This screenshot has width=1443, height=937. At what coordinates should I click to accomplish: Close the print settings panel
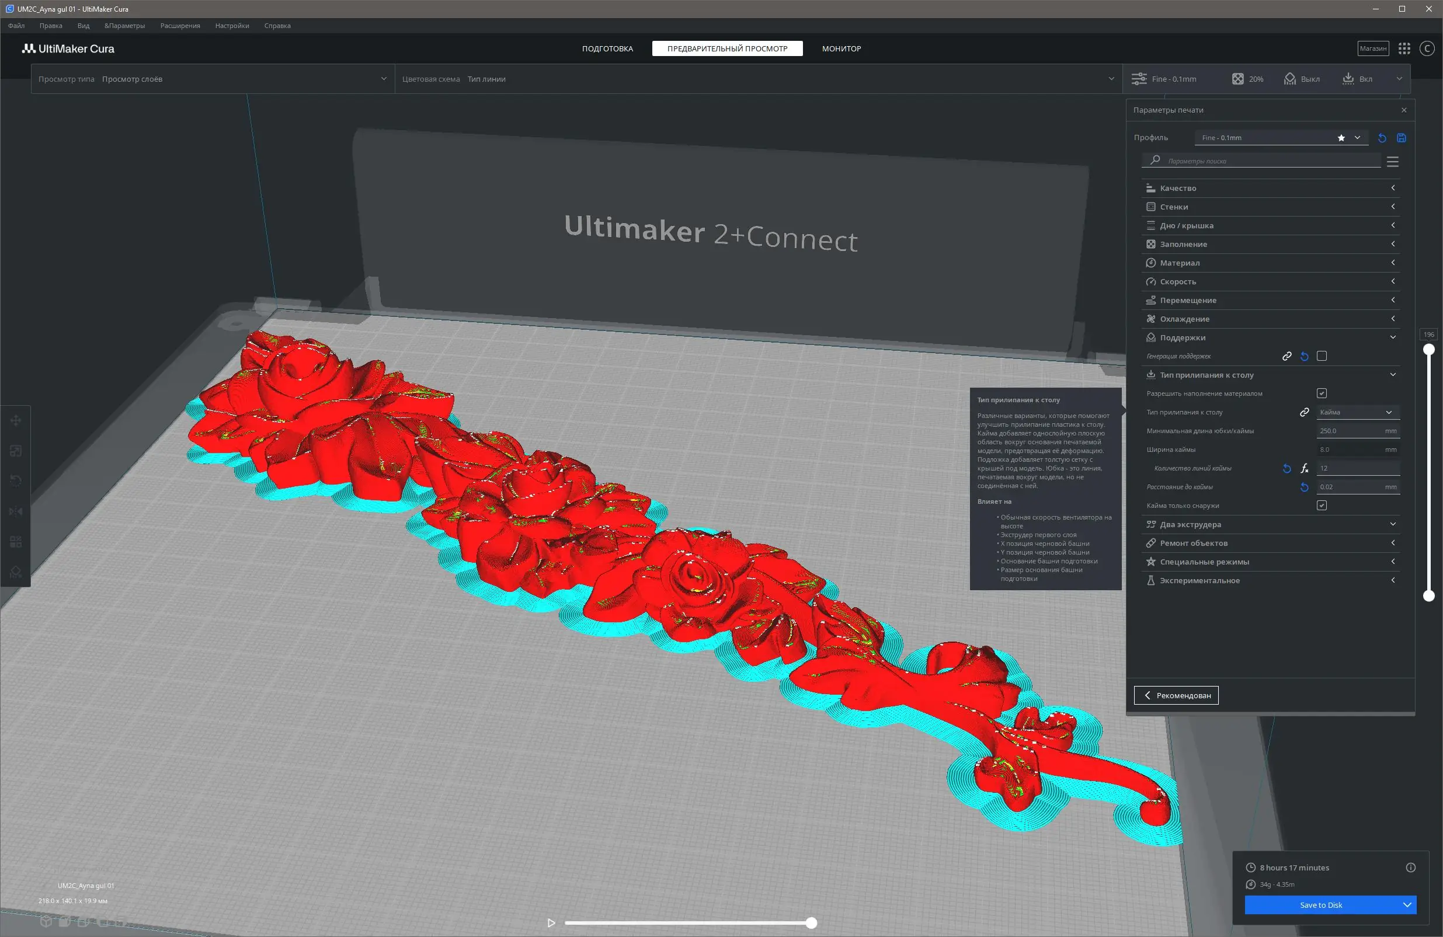click(1404, 110)
